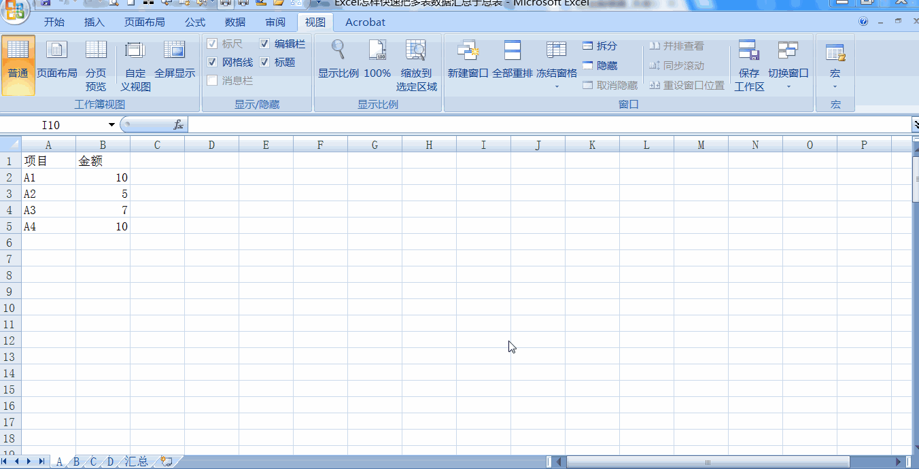Toggle the Headings (标题) checkbox
The width and height of the screenshot is (919, 469).
click(264, 63)
